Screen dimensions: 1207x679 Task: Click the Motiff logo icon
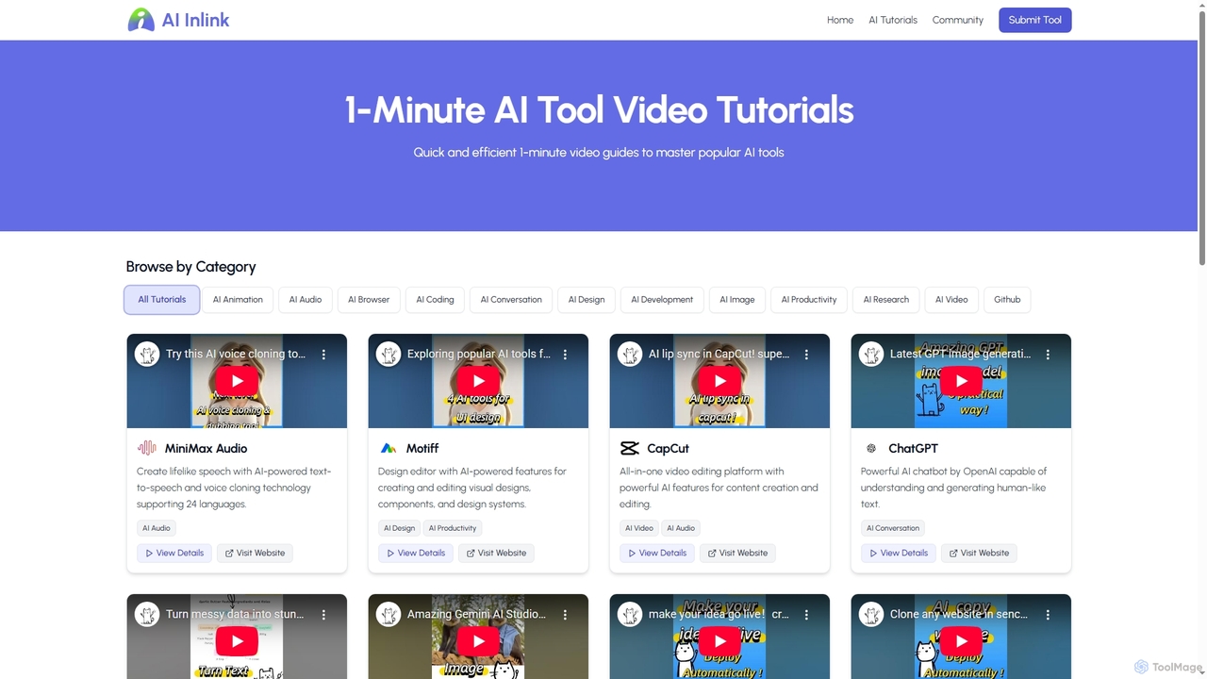(x=389, y=448)
